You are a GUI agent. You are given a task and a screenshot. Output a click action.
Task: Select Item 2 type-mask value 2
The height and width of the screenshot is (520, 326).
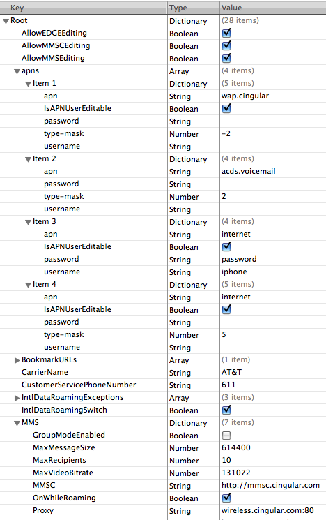(x=224, y=196)
